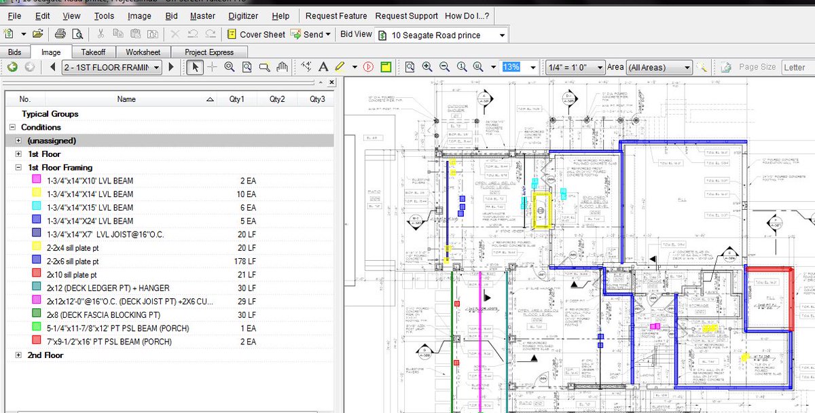Screen dimensions: 815x413
Task: Click the zoom out minus magnifier
Action: click(445, 67)
